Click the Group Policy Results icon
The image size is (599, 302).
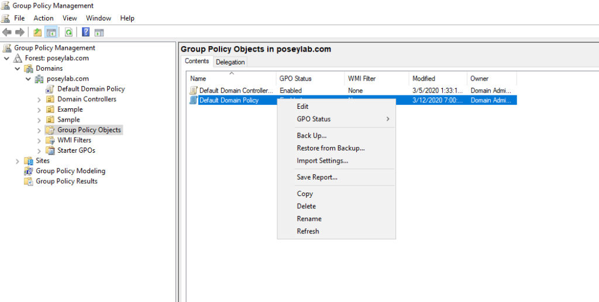pyautogui.click(x=29, y=181)
